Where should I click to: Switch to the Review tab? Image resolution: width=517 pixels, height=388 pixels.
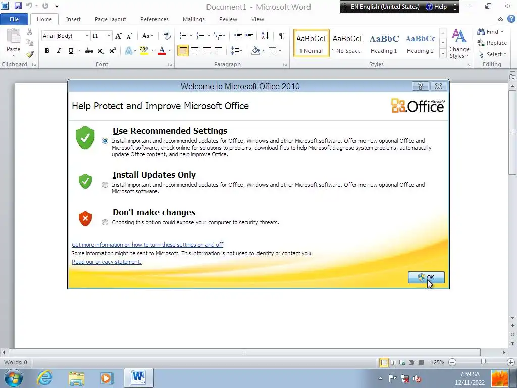(228, 19)
